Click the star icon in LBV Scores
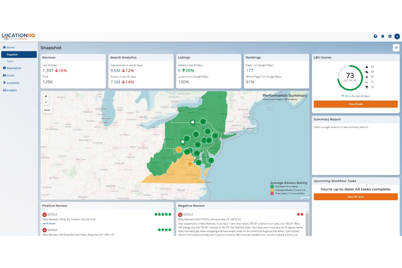 click(367, 67)
